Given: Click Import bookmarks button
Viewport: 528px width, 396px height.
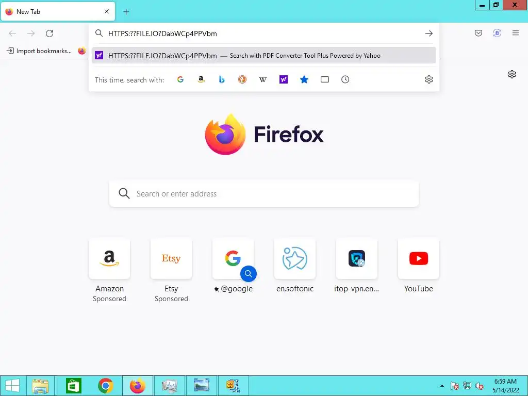Looking at the screenshot, I should click(x=39, y=51).
